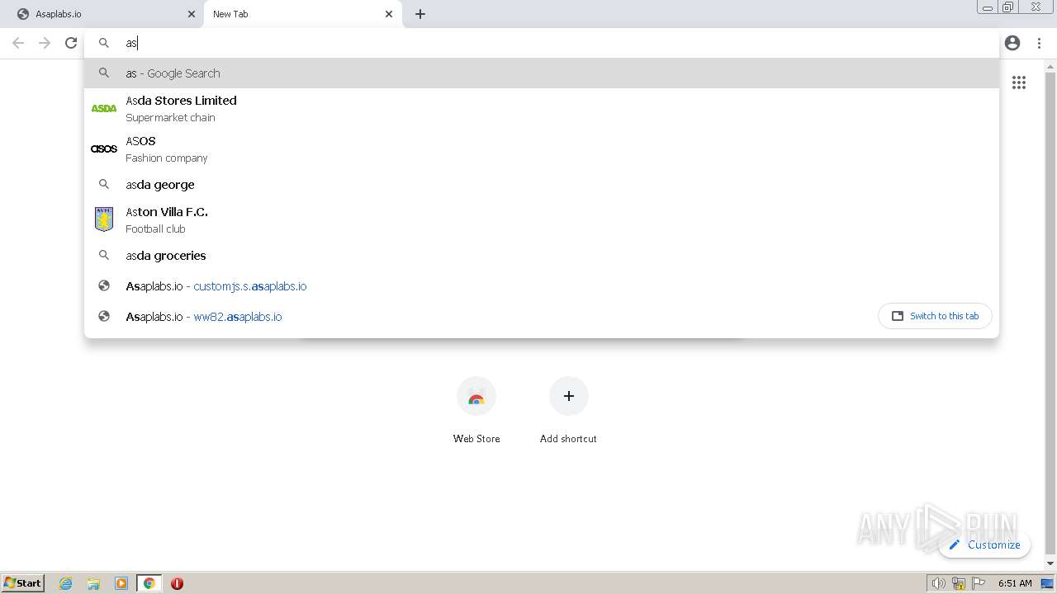This screenshot has height=594, width=1057.
Task: Open Windows Explorer folder from taskbar
Action: click(x=93, y=583)
